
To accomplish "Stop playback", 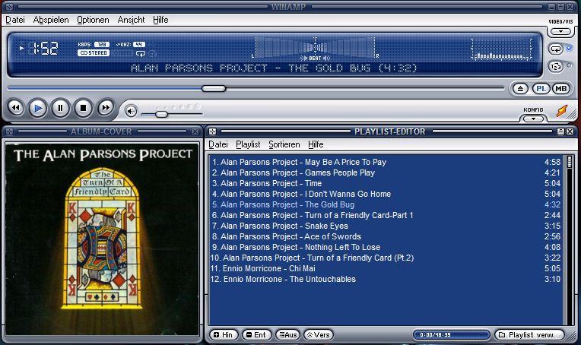I will [83, 108].
